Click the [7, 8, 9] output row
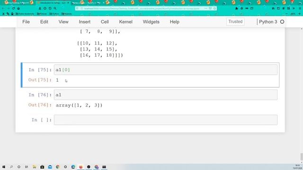The image size is (303, 170). click(x=100, y=32)
